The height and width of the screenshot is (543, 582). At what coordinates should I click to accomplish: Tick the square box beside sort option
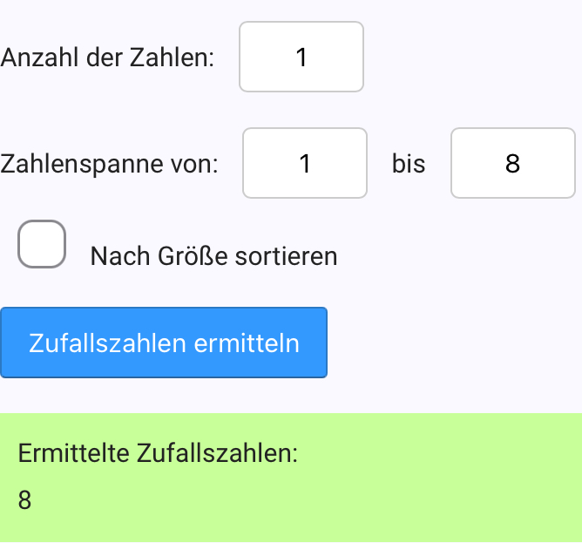click(x=42, y=244)
